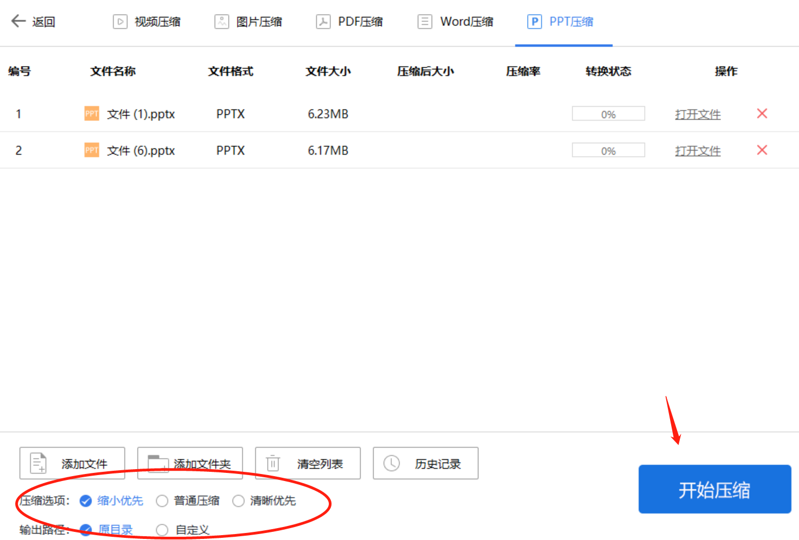The height and width of the screenshot is (540, 799).
Task: Click the 添加文件夹 button
Action: pos(190,463)
